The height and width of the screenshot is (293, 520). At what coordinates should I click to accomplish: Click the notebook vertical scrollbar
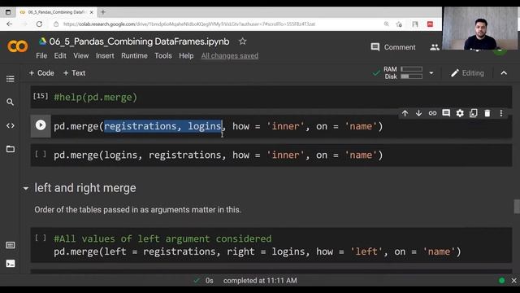pyautogui.click(x=517, y=207)
